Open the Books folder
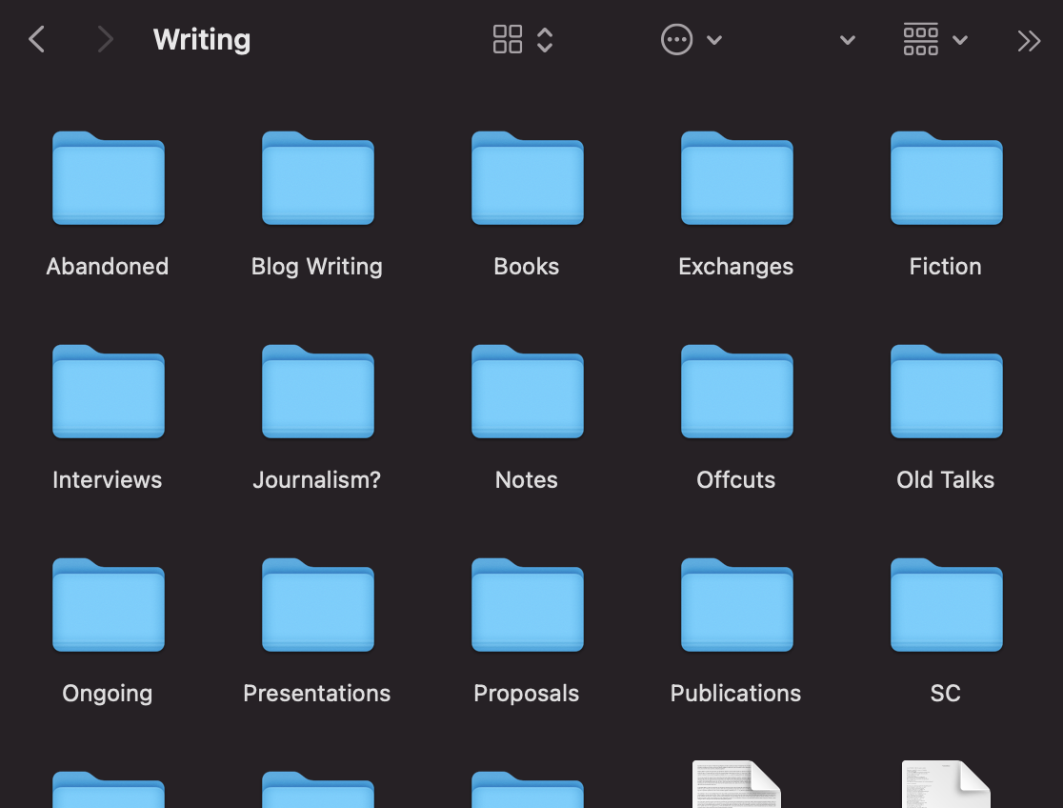Screen dimensions: 1063x808 [x=527, y=179]
